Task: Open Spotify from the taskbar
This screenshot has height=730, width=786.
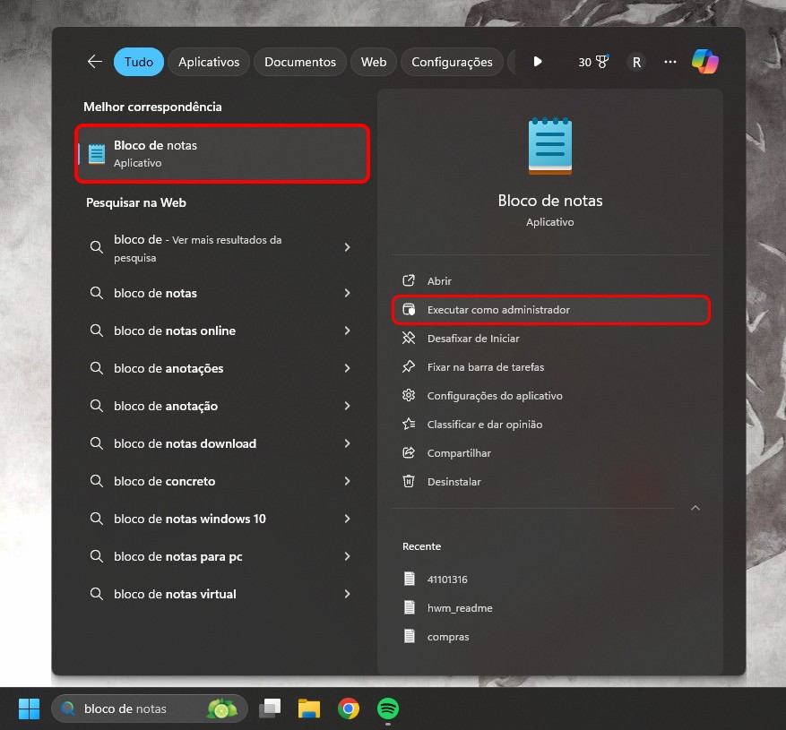Action: pos(388,709)
